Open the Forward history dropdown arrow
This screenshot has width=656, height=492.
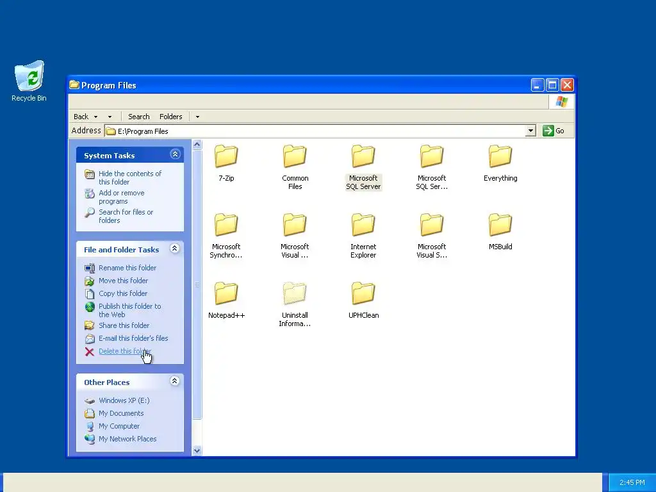click(x=110, y=117)
